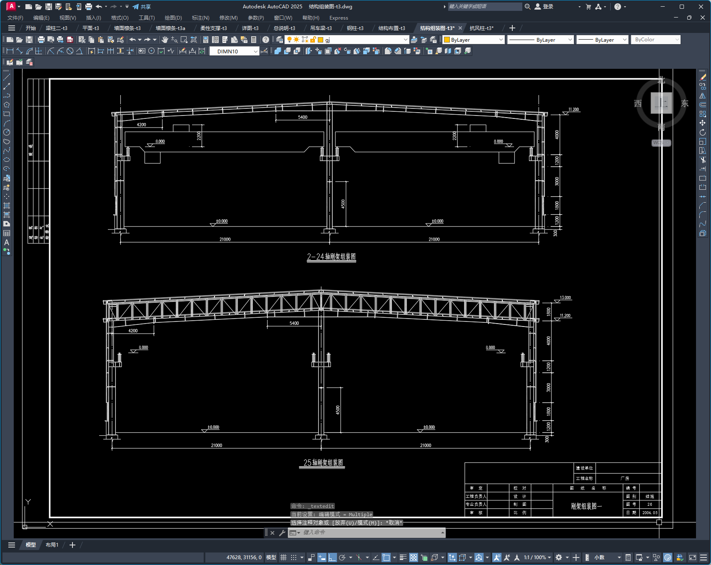Toggle dynamic input in the status bar
The height and width of the screenshot is (565, 711).
point(322,557)
